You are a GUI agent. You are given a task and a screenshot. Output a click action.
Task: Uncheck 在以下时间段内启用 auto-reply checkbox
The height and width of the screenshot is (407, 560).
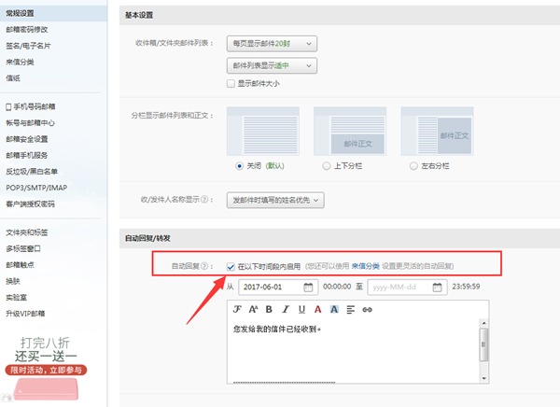coord(231,267)
